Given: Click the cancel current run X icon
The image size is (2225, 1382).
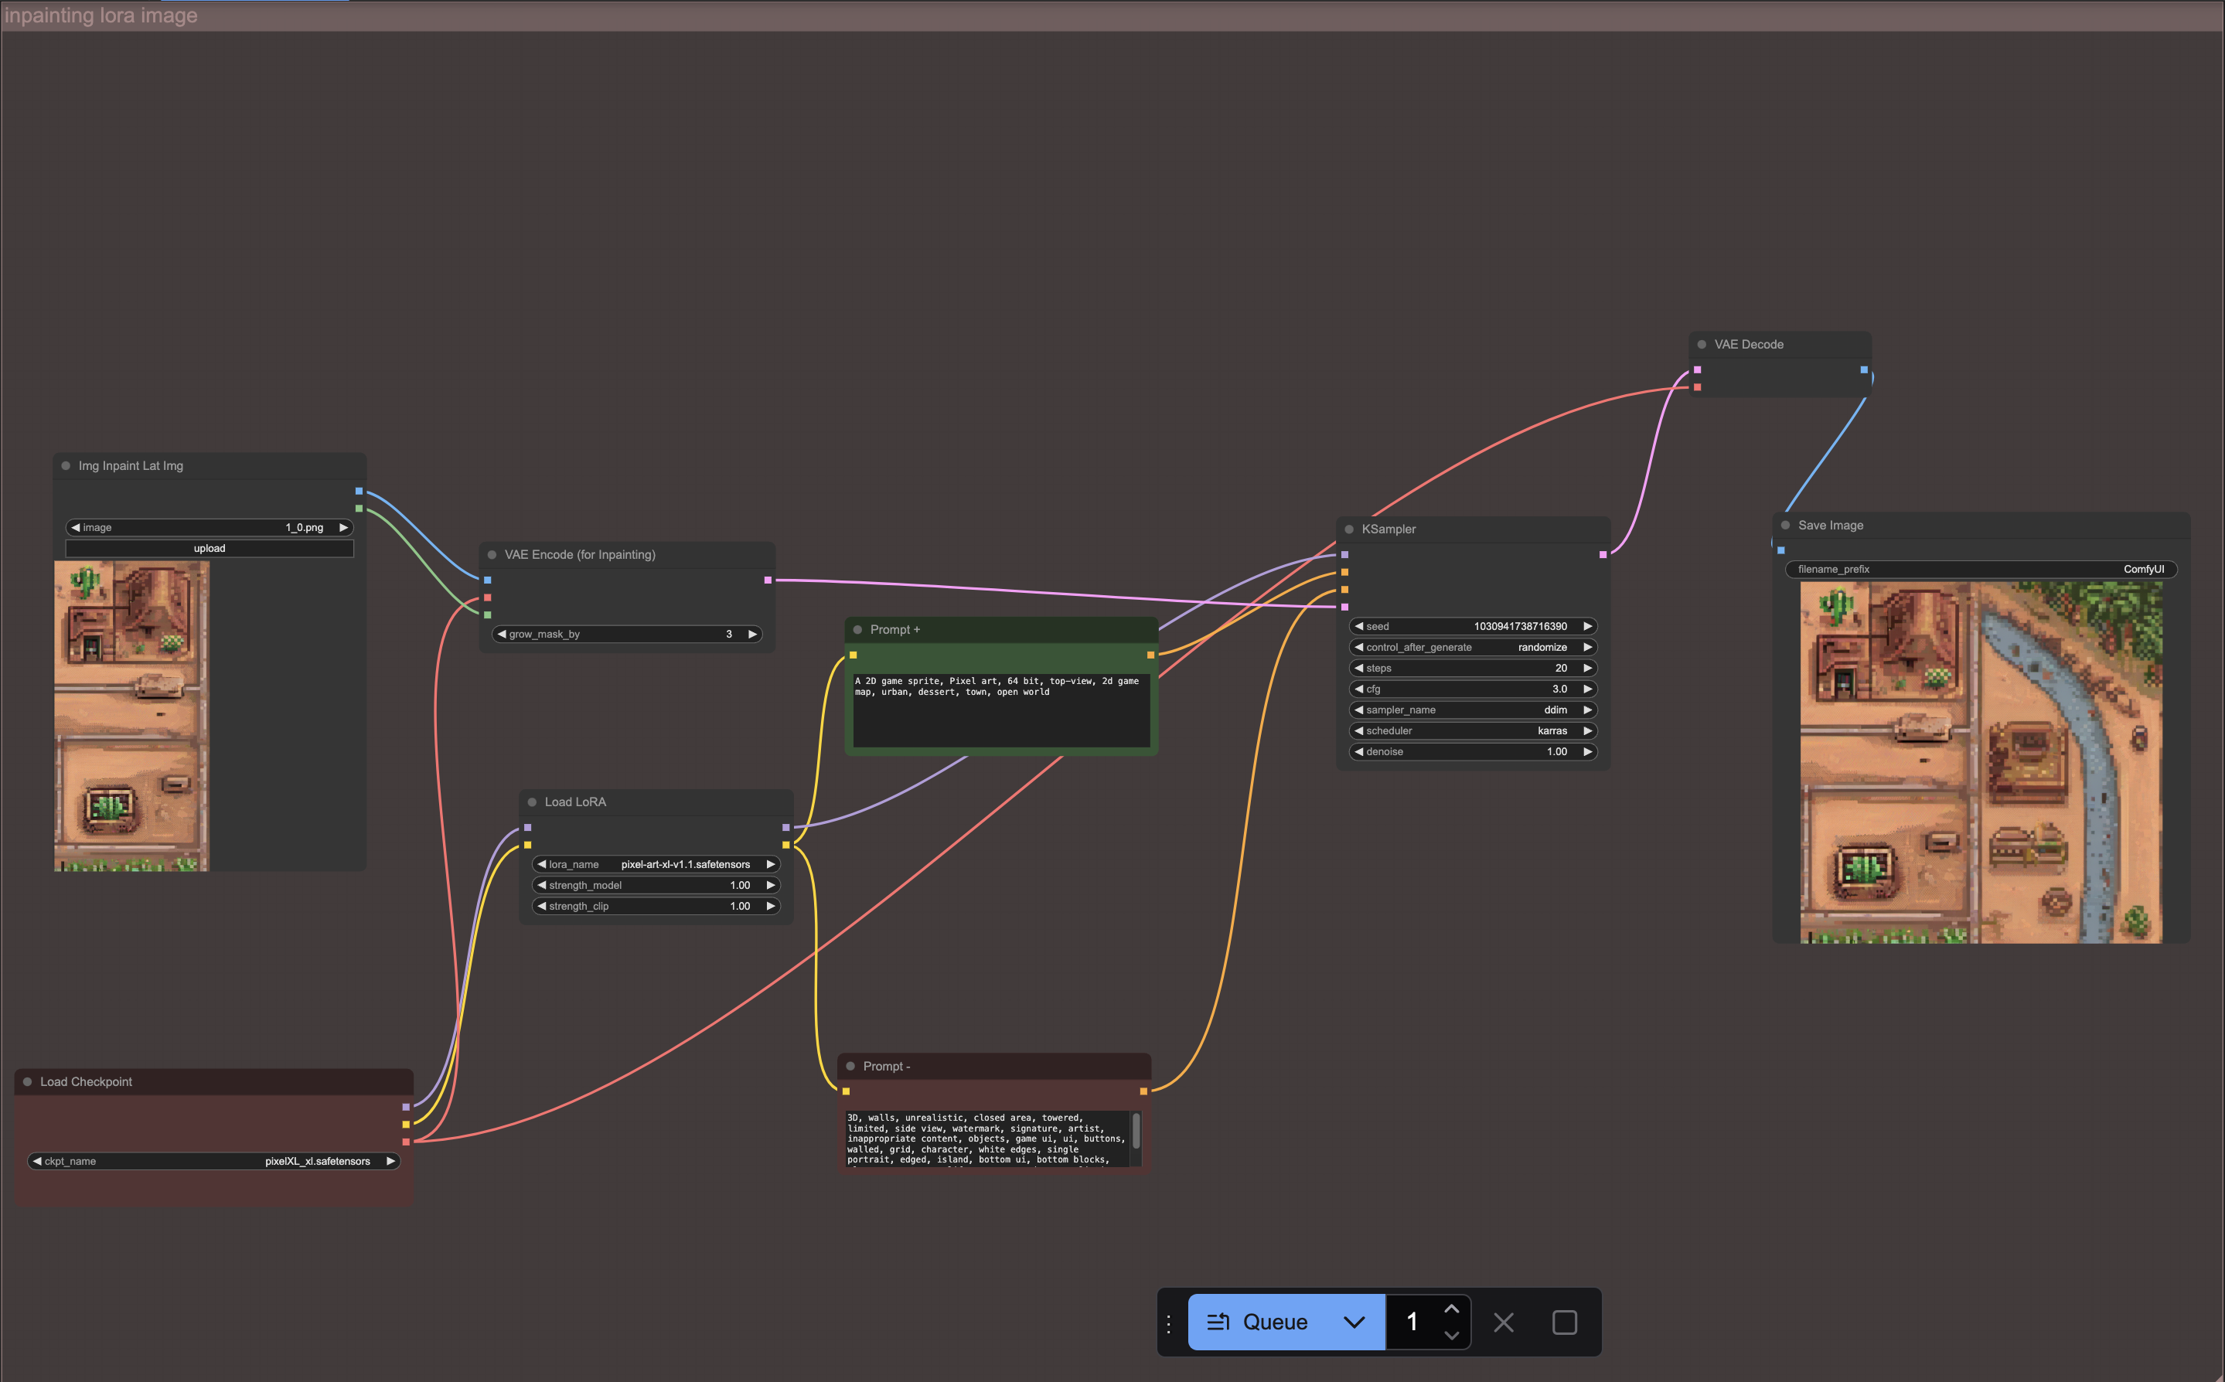Looking at the screenshot, I should pos(1504,1322).
